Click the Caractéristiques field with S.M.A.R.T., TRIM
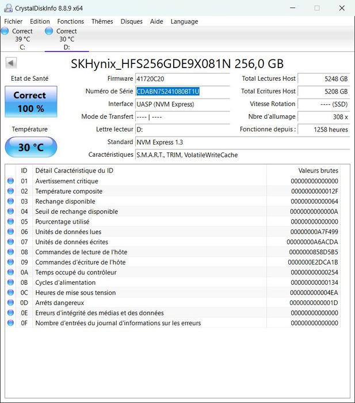This screenshot has height=403, width=355. (x=242, y=155)
